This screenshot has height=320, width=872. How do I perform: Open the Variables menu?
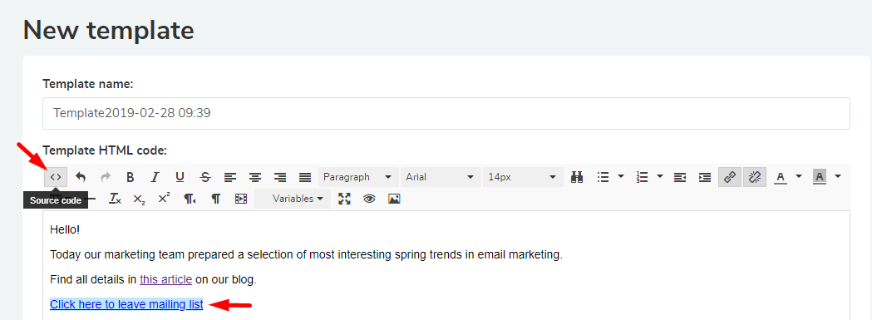pyautogui.click(x=293, y=199)
